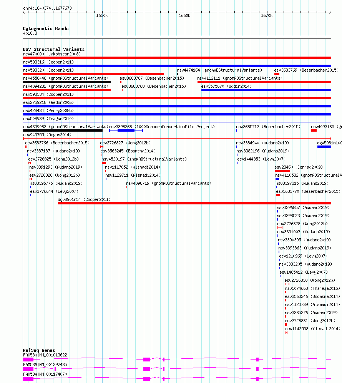The width and height of the screenshot is (342, 383).
Task: Click nsv4098719 (gnomADStructuralVariants) label
Action: coord(169,183)
